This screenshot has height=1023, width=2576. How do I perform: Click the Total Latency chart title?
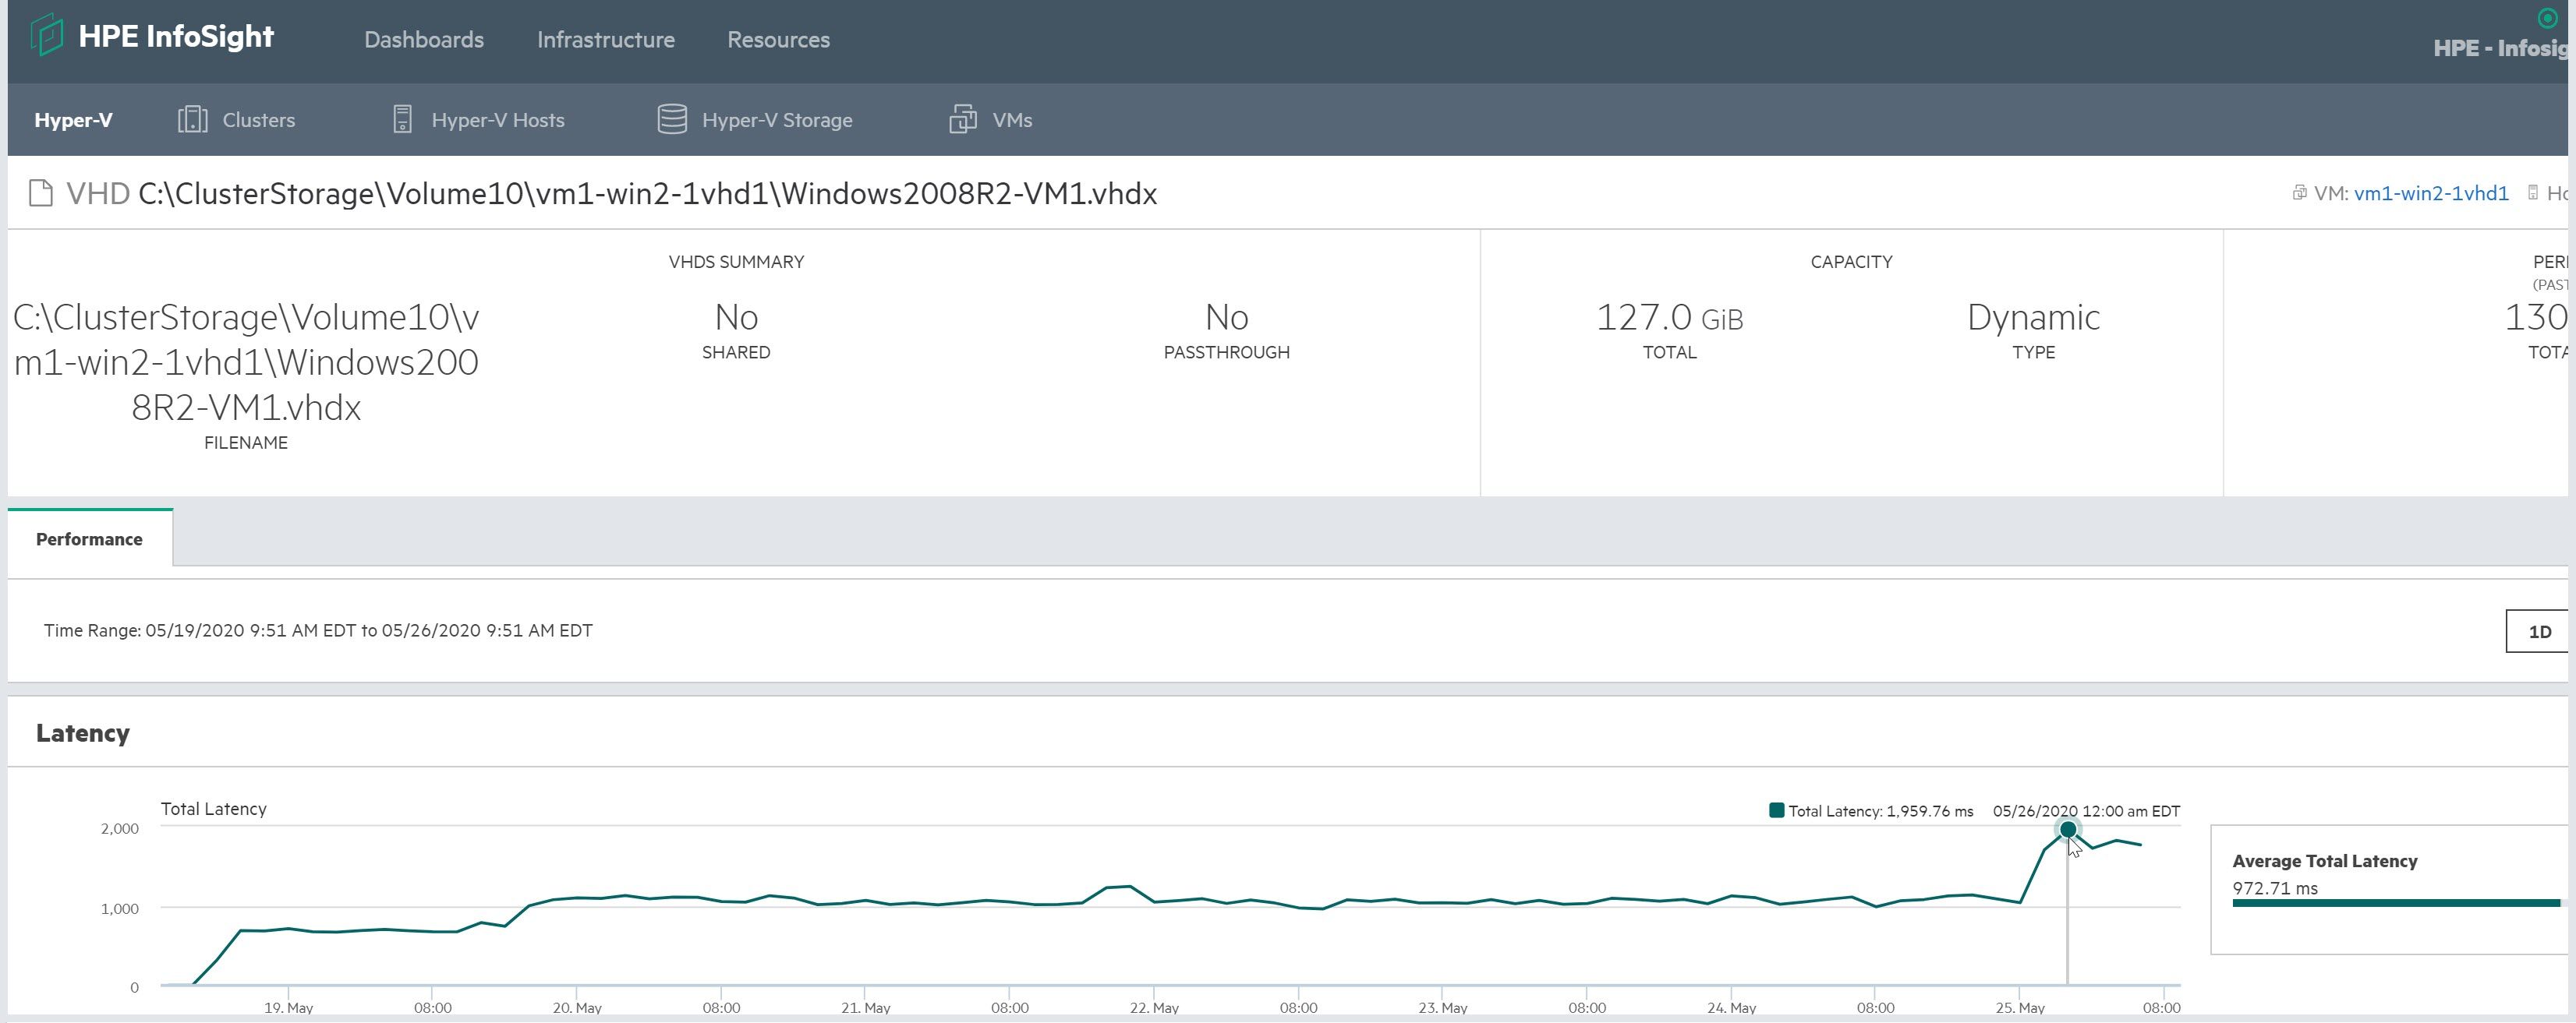tap(213, 810)
